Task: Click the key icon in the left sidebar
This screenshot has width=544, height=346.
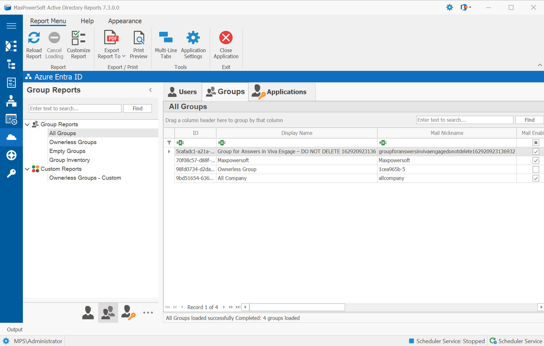Action: (11, 173)
